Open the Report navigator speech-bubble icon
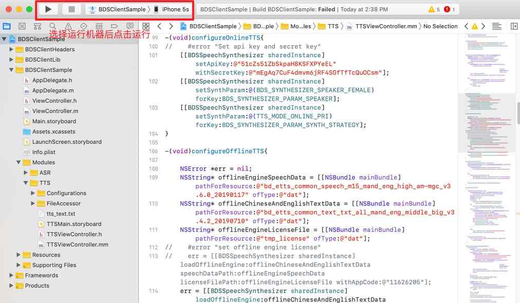The image size is (520, 303). point(130,26)
